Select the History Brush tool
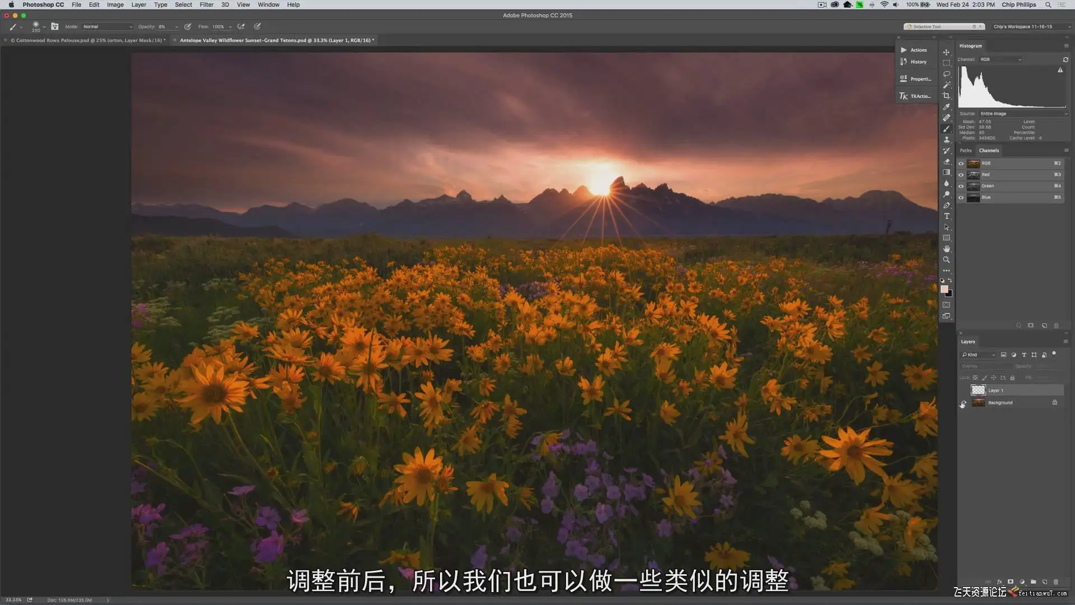Screen dimensions: 1075x605 (946, 151)
